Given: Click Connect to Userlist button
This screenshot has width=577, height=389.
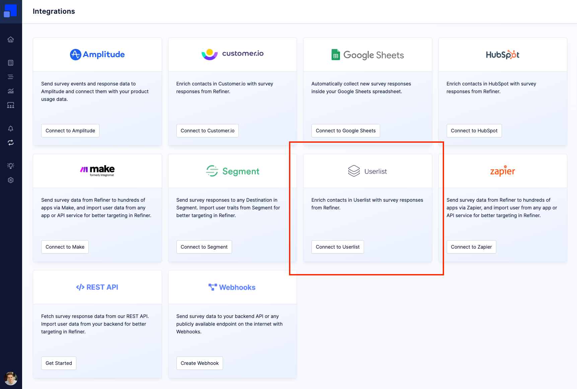Looking at the screenshot, I should [x=338, y=247].
